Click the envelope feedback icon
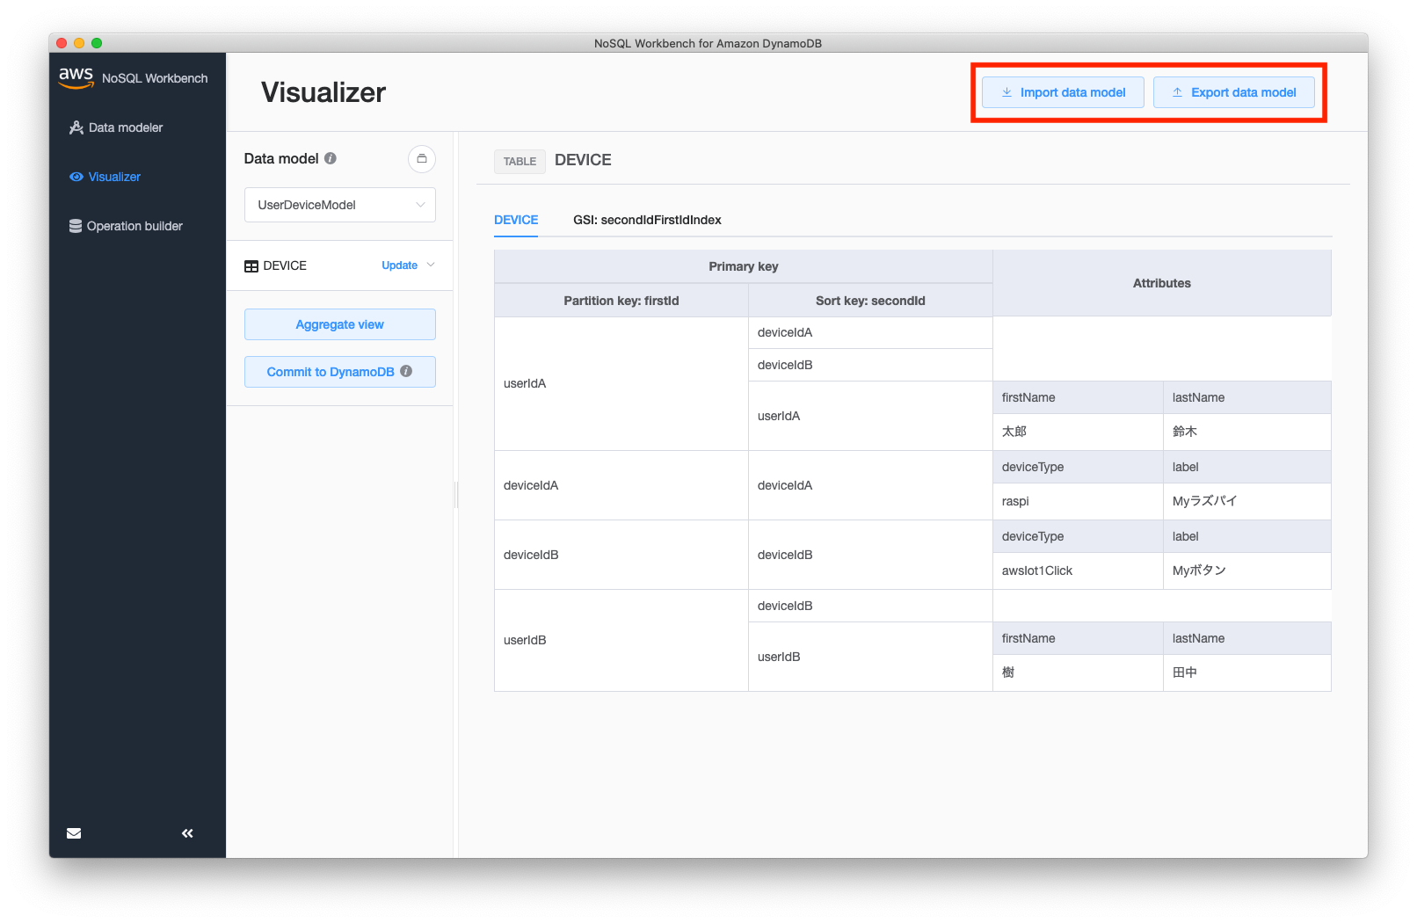Image resolution: width=1417 pixels, height=923 pixels. click(74, 832)
